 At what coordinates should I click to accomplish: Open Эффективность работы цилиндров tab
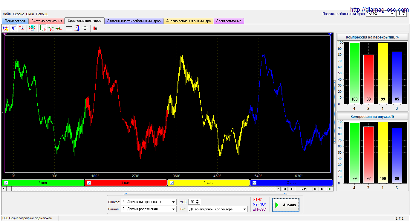click(x=134, y=21)
